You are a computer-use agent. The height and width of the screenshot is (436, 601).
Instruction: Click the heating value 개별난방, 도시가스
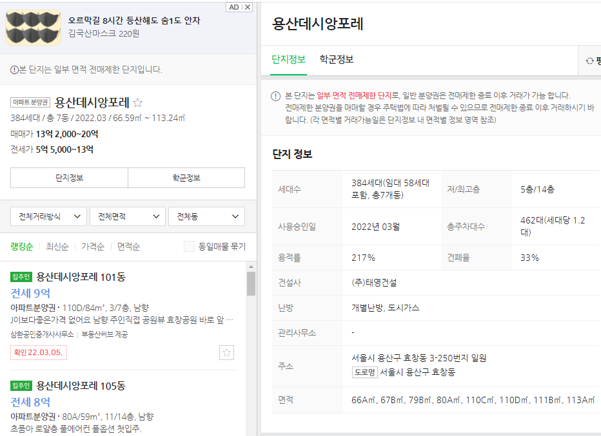click(385, 308)
